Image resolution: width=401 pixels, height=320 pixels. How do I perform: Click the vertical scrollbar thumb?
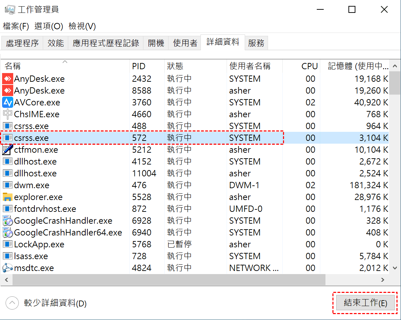(x=395, y=83)
